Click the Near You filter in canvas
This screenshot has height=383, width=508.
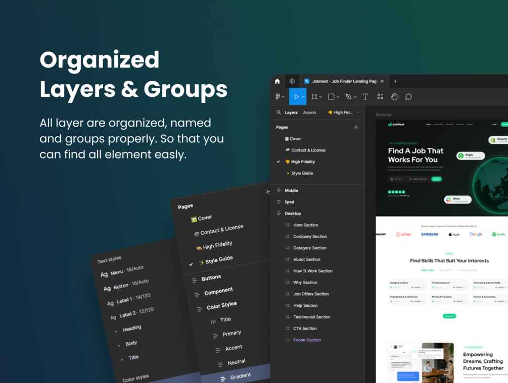click(428, 270)
